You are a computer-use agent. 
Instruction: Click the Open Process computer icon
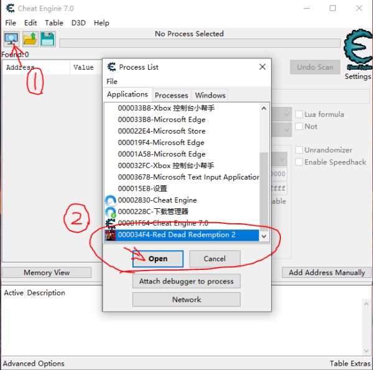pos(11,39)
